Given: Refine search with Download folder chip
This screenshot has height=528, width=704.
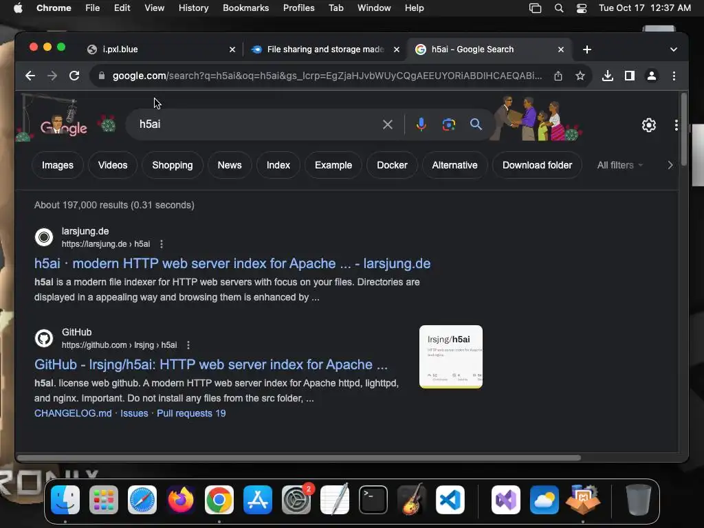Looking at the screenshot, I should pyautogui.click(x=537, y=165).
